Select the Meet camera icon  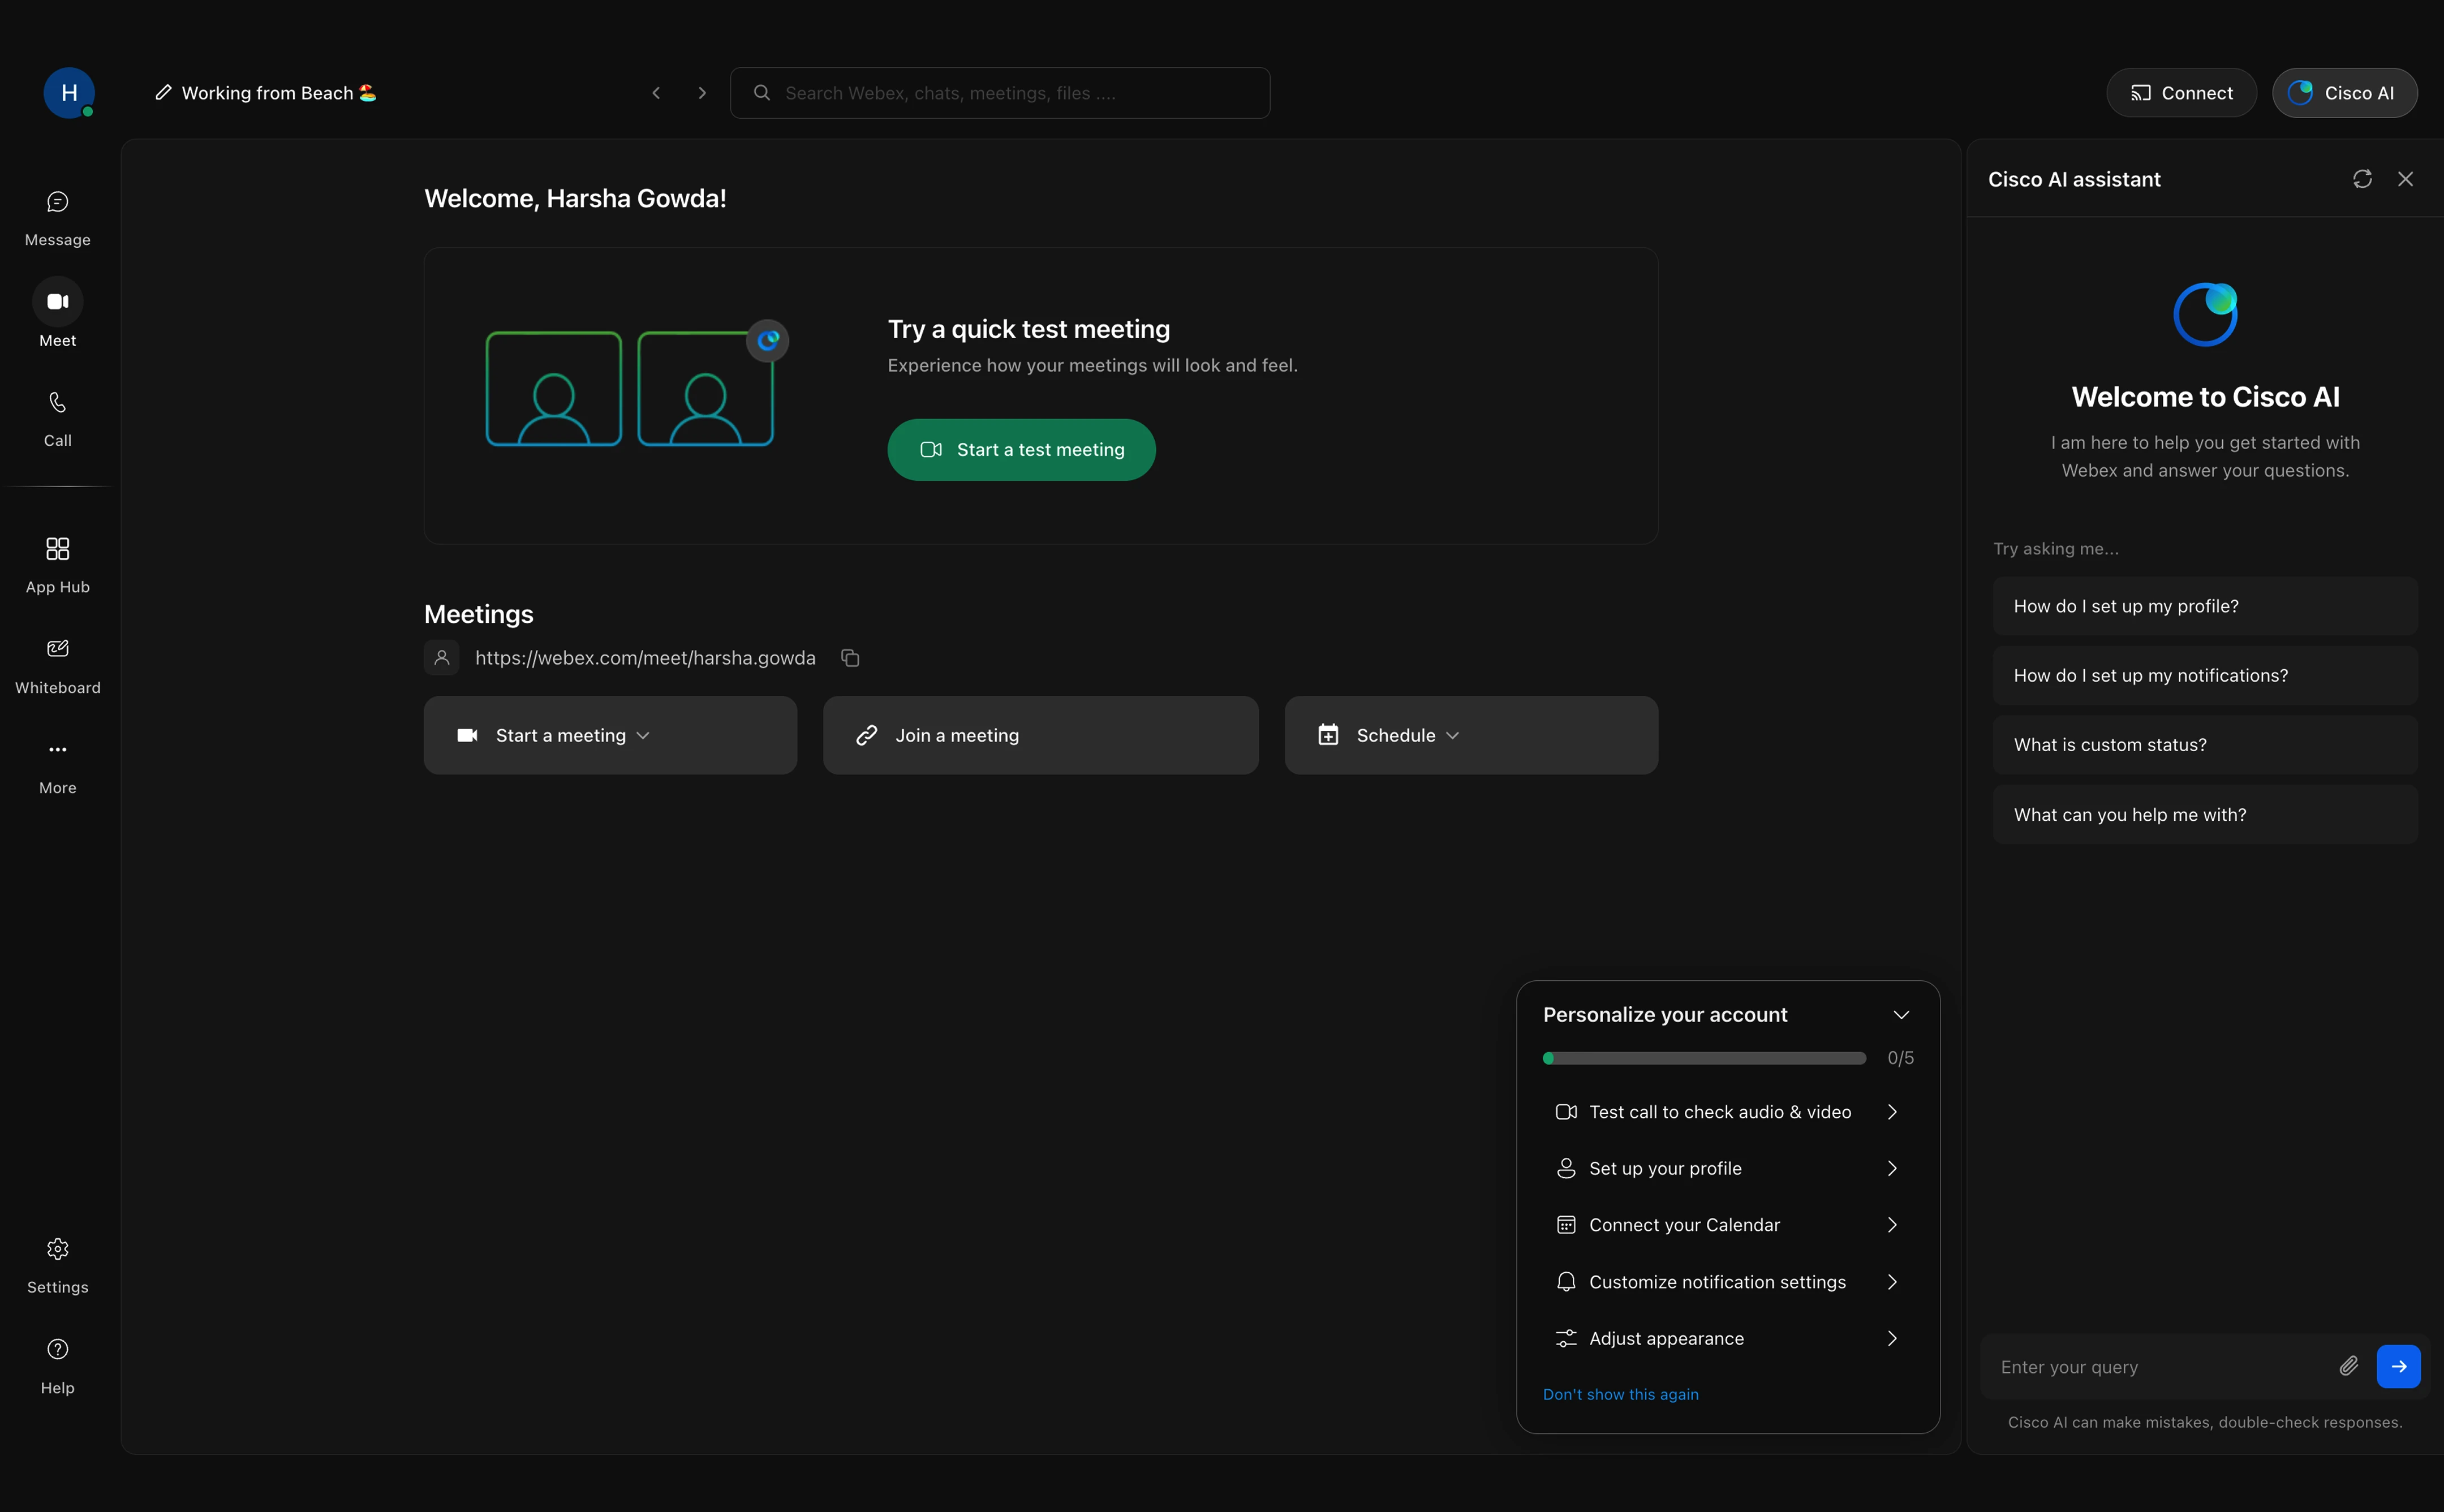(58, 302)
